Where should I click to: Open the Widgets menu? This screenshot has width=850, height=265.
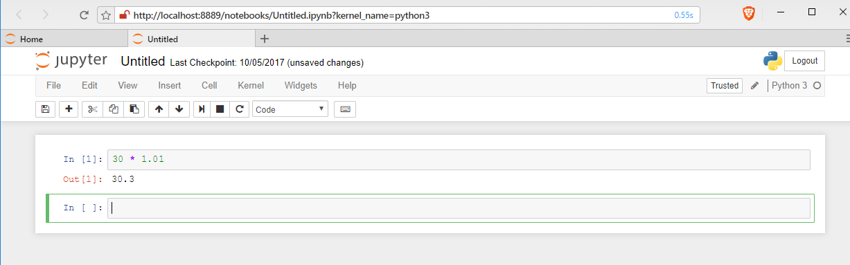(301, 86)
